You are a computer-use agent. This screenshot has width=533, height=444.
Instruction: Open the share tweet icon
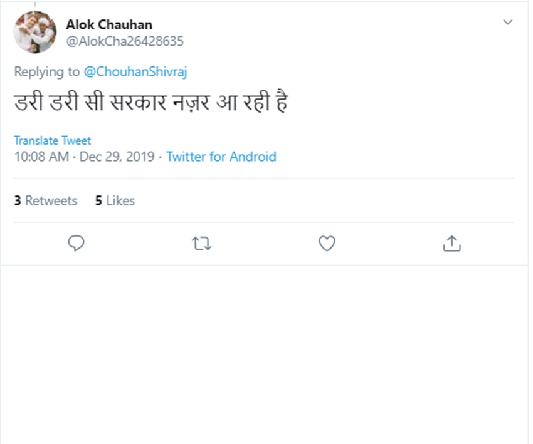[451, 244]
